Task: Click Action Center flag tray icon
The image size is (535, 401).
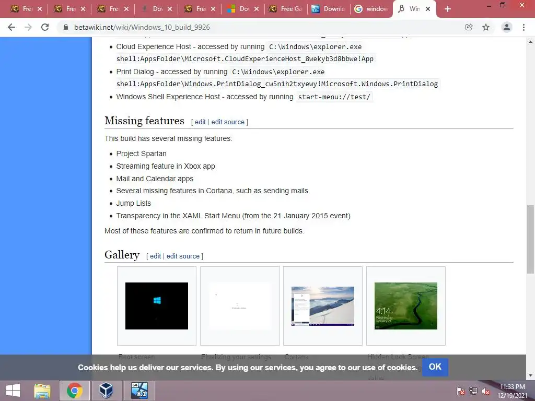Action: [461, 391]
